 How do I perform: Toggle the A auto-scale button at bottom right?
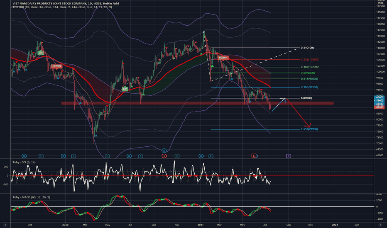[380, 225]
